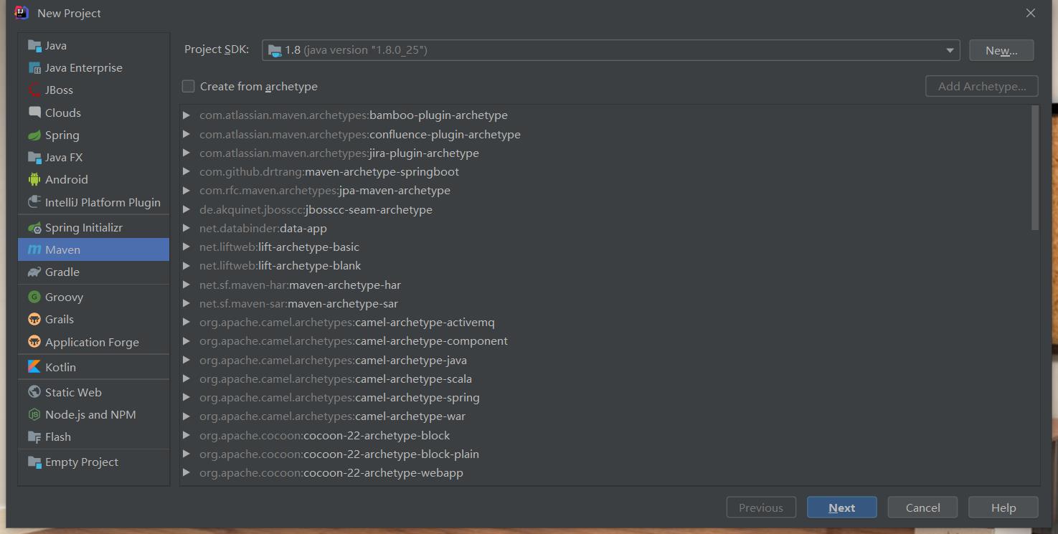The image size is (1058, 534).
Task: Click the Java Enterprise icon
Action: (34, 68)
